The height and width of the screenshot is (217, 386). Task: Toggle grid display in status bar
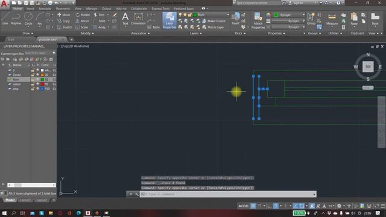click(253, 206)
